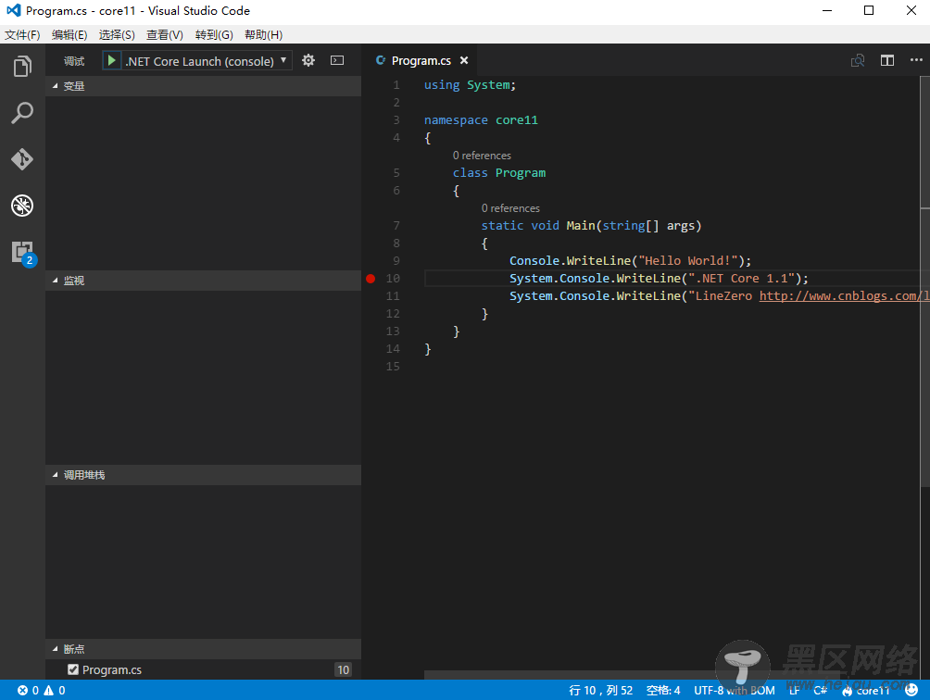
Task: Collapse the 变量 variables section
Action: pos(203,86)
